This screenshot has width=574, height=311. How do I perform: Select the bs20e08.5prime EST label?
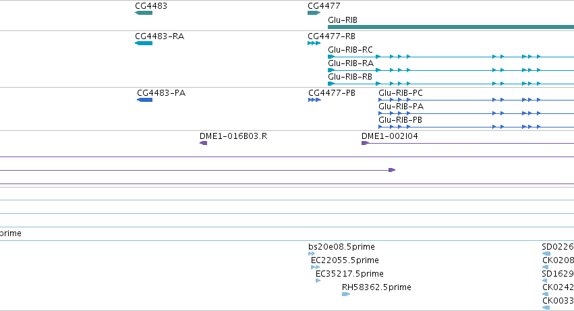tap(341, 247)
